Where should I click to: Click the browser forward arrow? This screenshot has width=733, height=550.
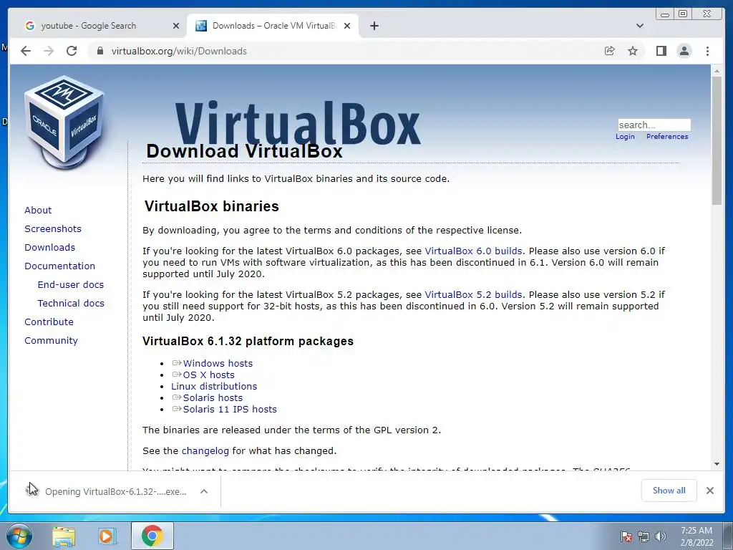coord(49,51)
